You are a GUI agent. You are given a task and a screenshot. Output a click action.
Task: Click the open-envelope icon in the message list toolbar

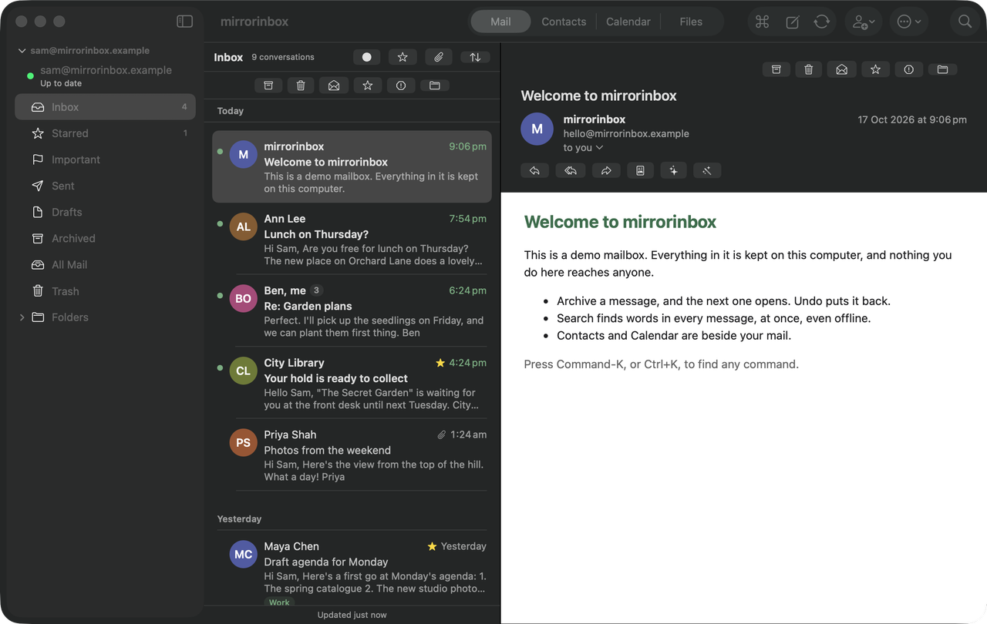click(x=334, y=86)
